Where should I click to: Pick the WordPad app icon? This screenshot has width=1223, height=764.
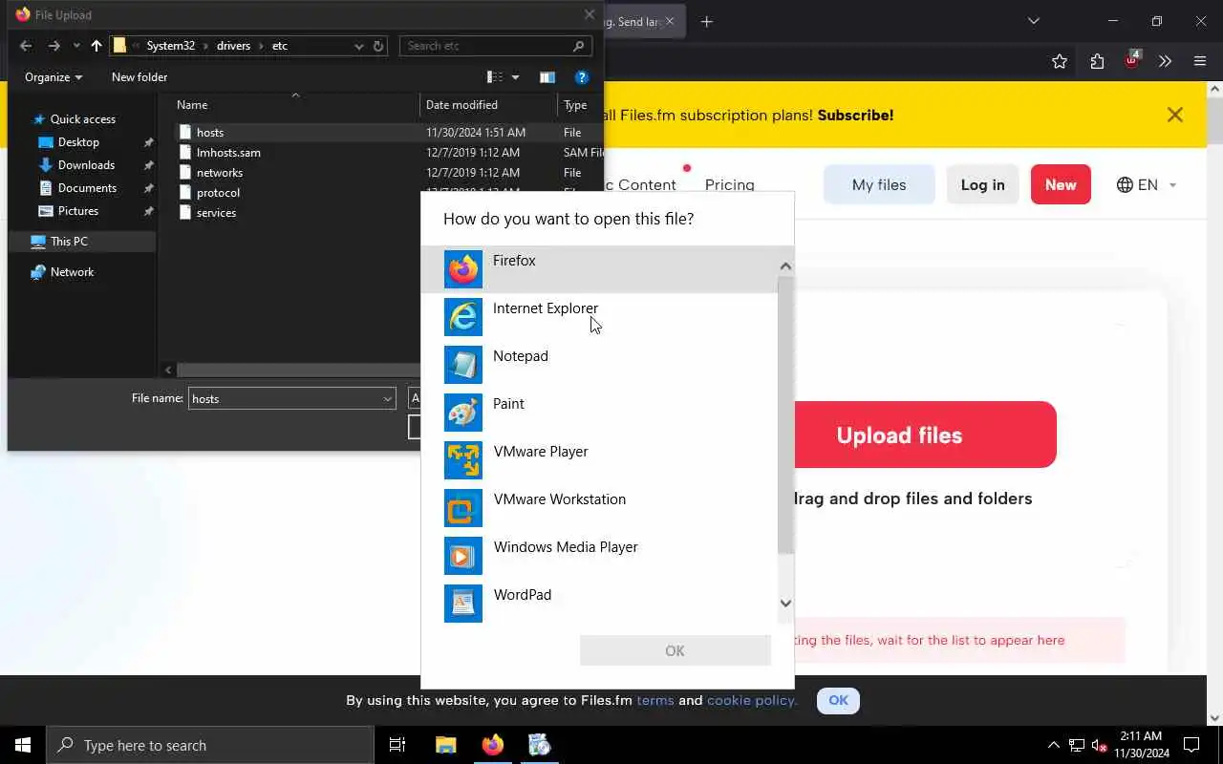pyautogui.click(x=463, y=604)
